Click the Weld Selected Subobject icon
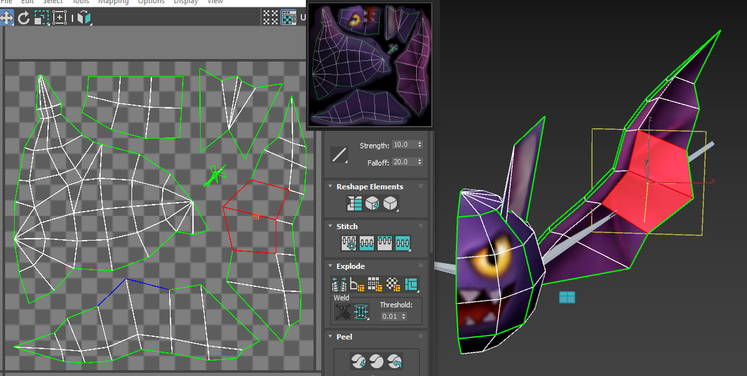This screenshot has width=747, height=376. (x=361, y=312)
